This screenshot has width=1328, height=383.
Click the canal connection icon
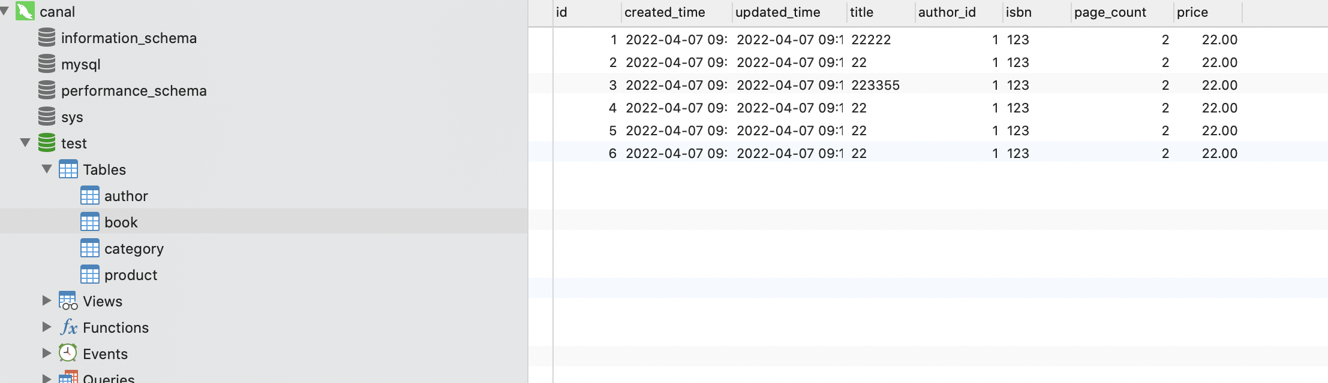click(x=25, y=11)
